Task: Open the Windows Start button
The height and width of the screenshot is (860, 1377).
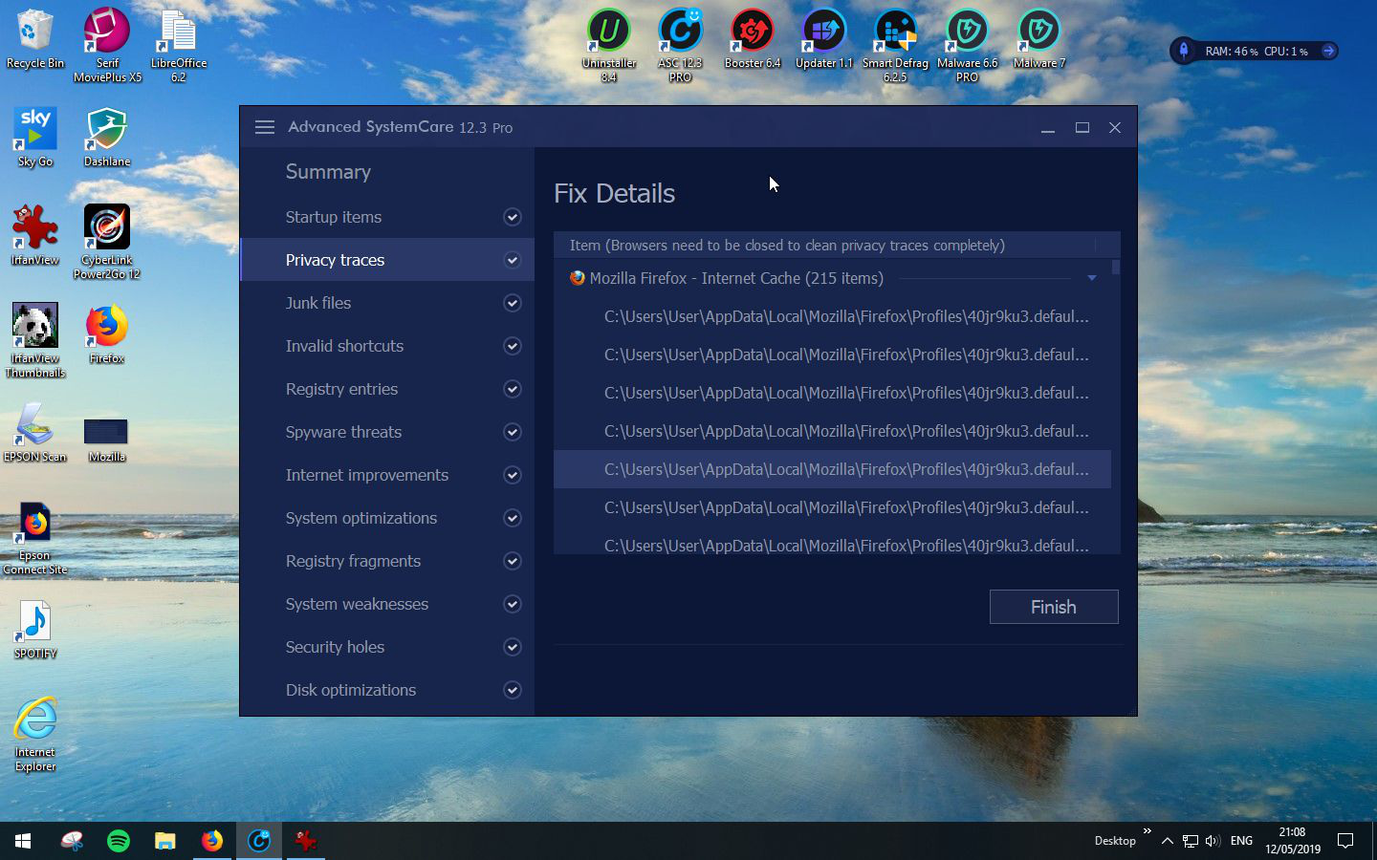Action: (x=23, y=841)
